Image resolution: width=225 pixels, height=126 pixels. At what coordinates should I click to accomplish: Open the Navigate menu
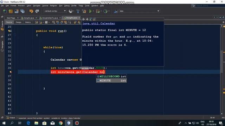pos(37,6)
